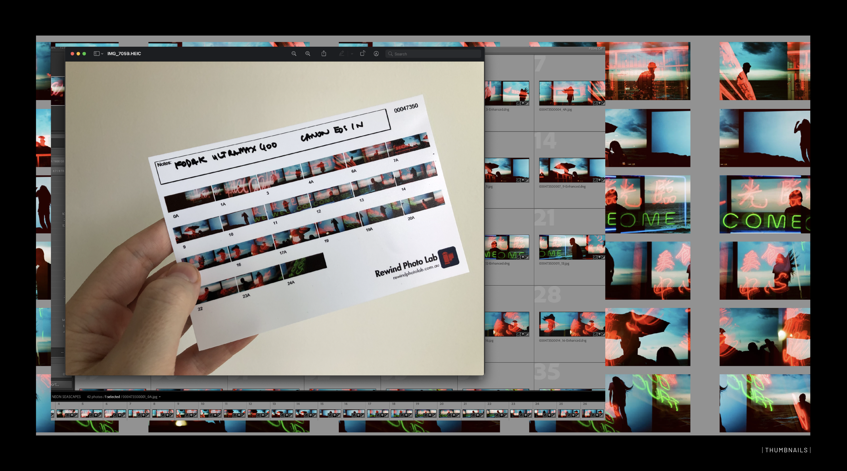Click the middle badge on 000473500004_4A.jpg thumbnail

click(599, 103)
